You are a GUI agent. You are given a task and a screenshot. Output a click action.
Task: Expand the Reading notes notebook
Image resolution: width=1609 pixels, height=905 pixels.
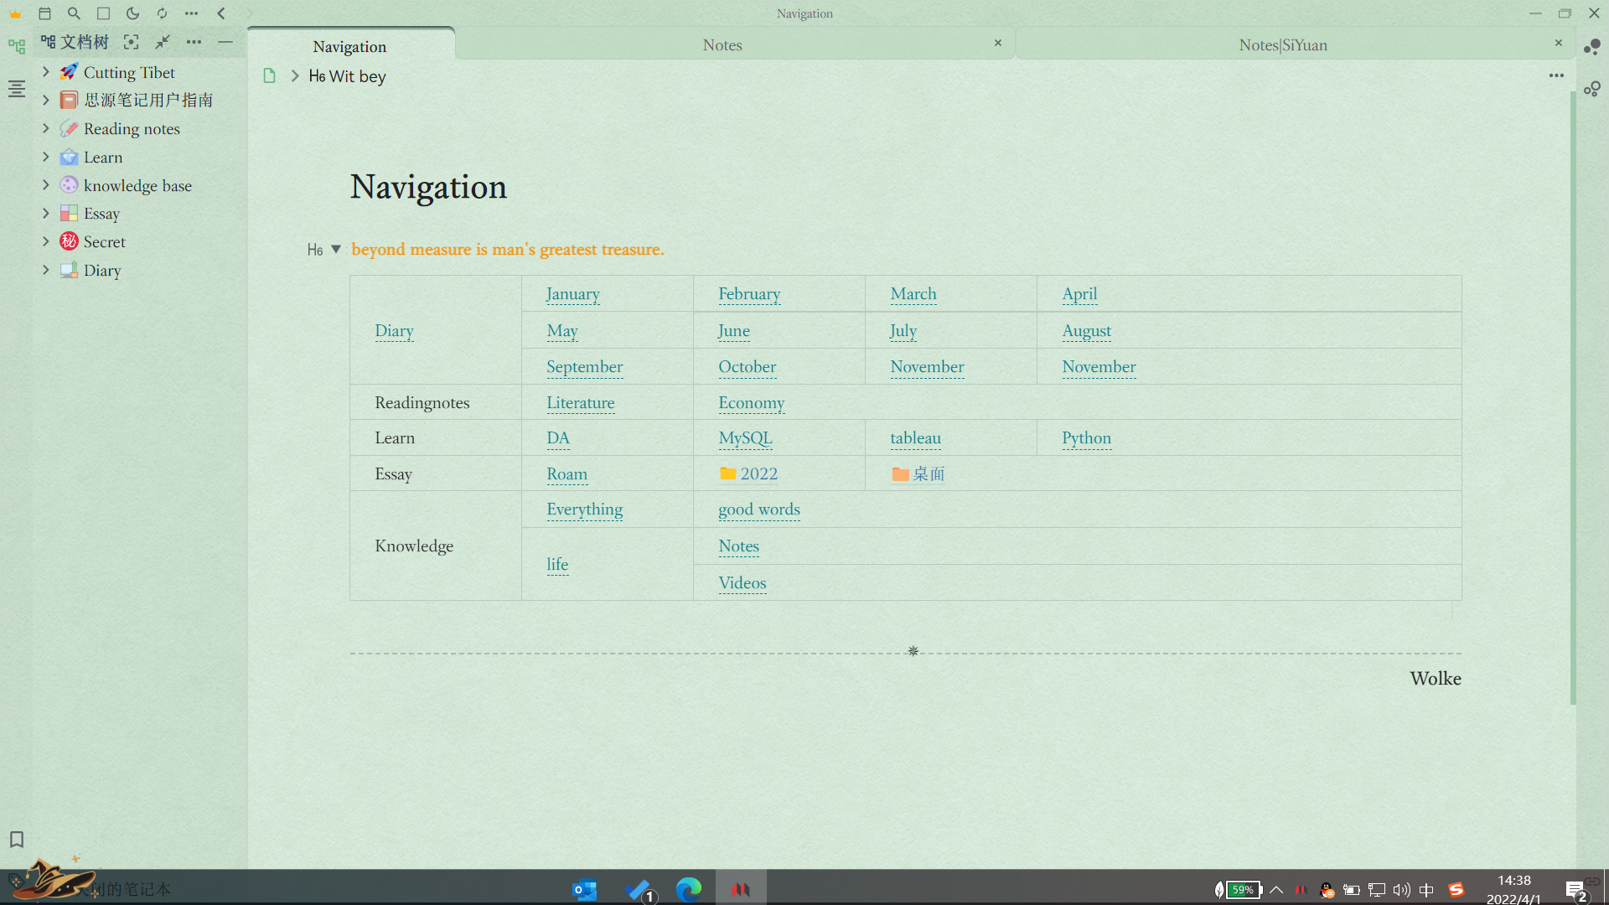pyautogui.click(x=46, y=128)
